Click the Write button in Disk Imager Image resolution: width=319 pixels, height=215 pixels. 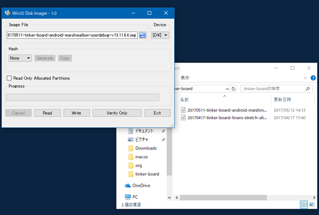[77, 113]
